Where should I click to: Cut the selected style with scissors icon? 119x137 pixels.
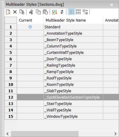tap(31, 12)
